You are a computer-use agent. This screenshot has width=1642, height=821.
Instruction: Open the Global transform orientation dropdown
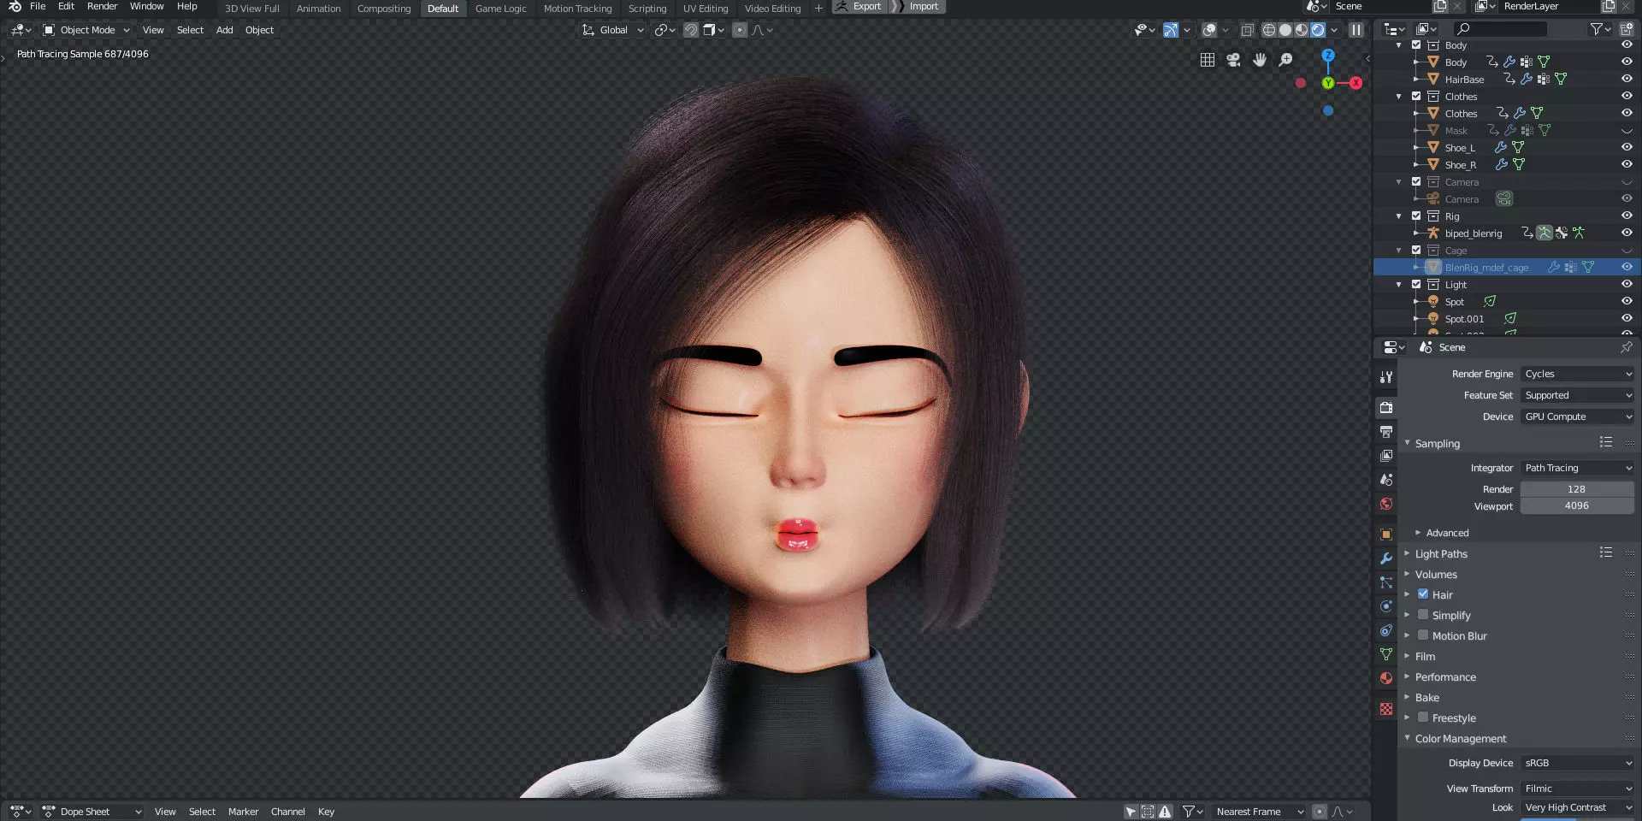tap(613, 30)
